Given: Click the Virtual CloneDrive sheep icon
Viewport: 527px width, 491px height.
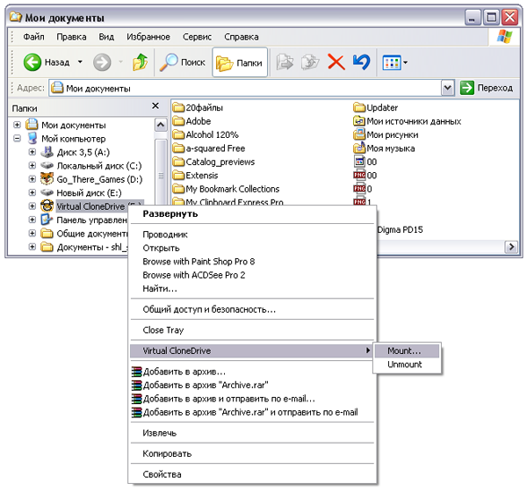Looking at the screenshot, I should 47,206.
